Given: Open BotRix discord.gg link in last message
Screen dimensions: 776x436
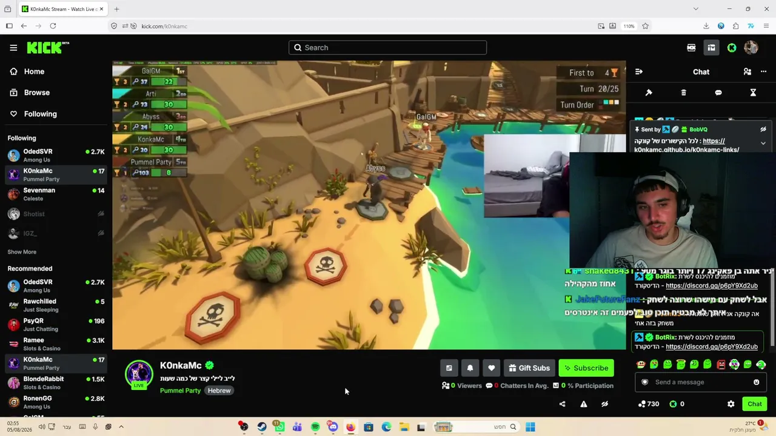Looking at the screenshot, I should (x=712, y=346).
